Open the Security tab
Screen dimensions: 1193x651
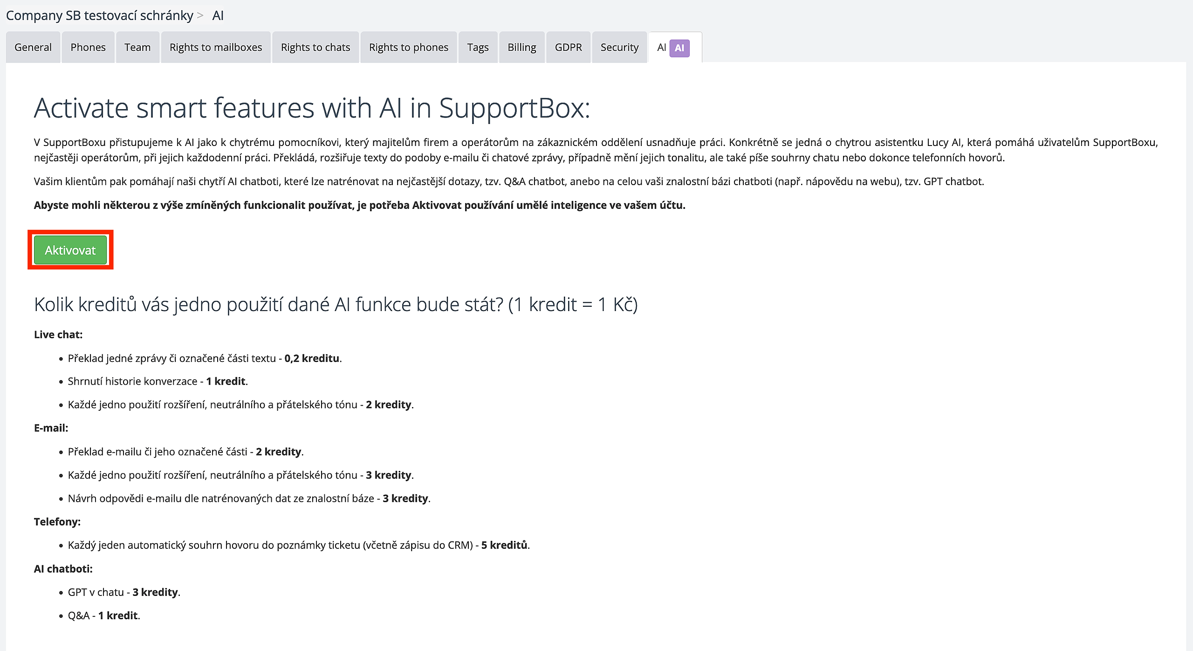pos(619,47)
